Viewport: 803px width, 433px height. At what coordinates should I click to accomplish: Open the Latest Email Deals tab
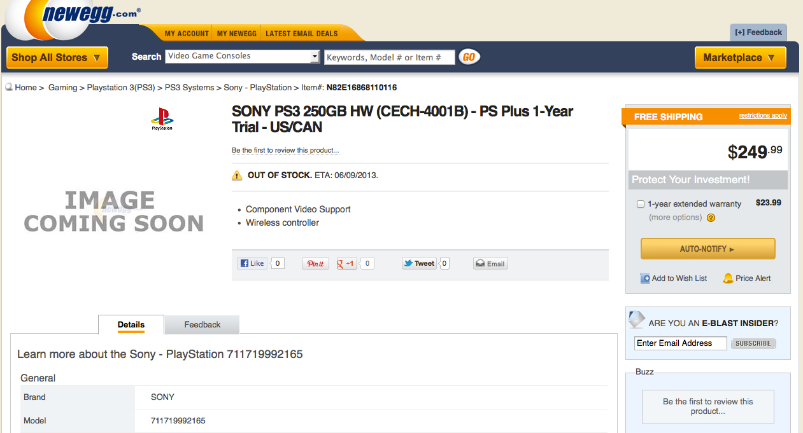point(302,34)
